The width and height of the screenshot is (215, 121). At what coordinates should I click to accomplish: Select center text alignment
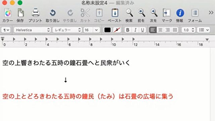click(x=160, y=30)
